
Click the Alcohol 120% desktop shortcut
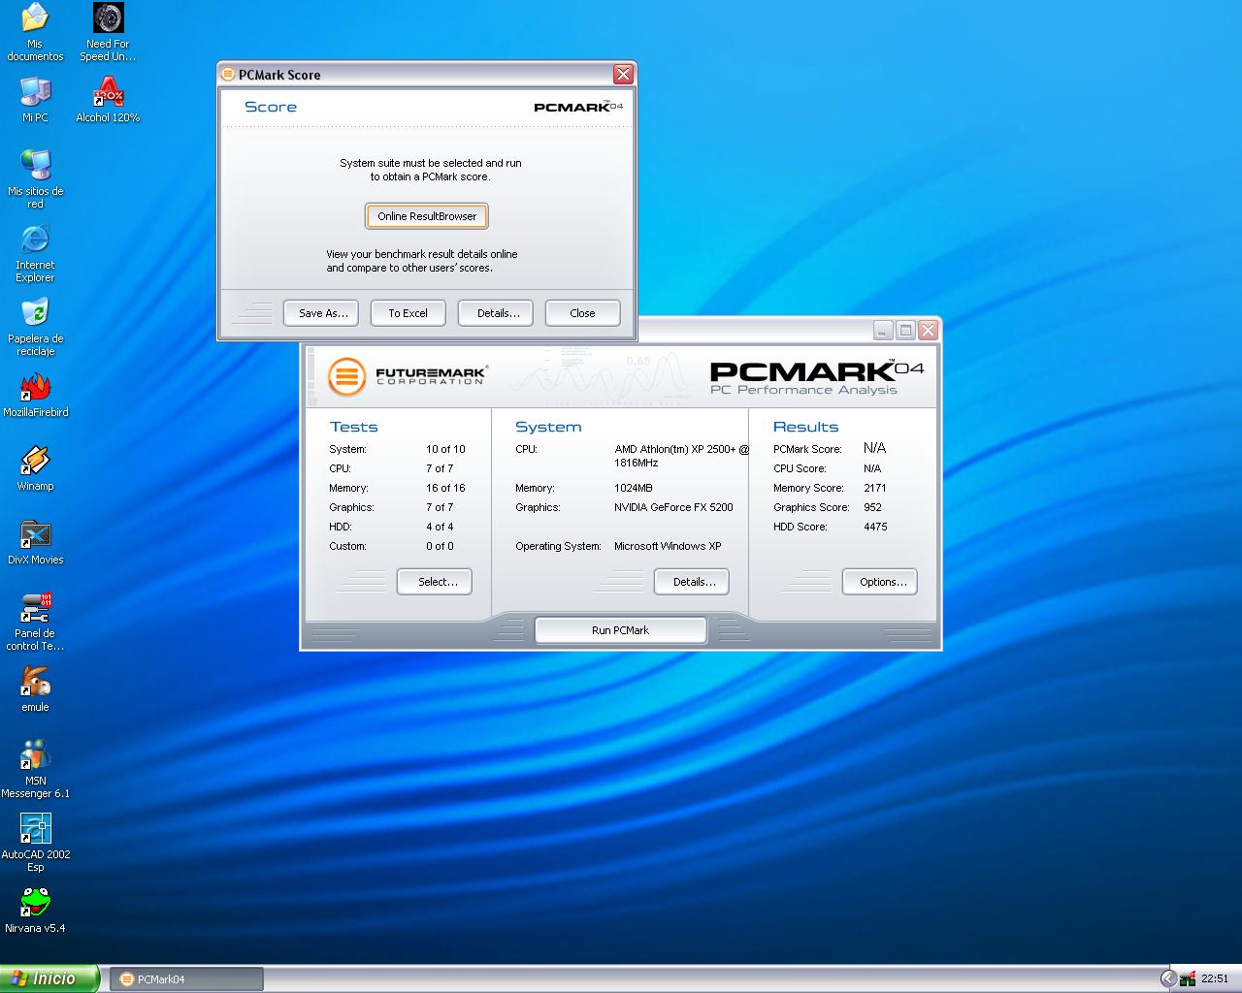[x=108, y=93]
